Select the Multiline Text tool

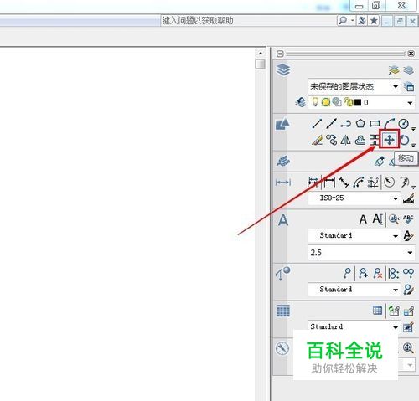363,219
